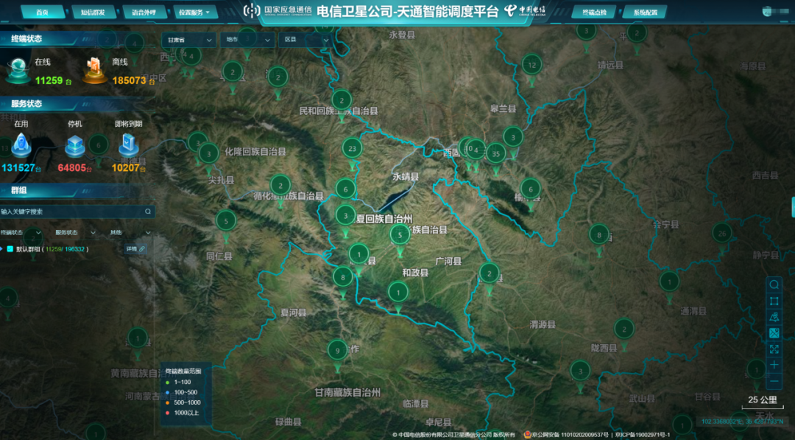
Task: Toggle the highlighted map layer icon
Action: point(774,333)
